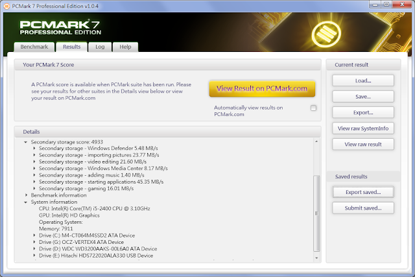Select the CPU: Intel Core i5-2400 line

[95, 209]
